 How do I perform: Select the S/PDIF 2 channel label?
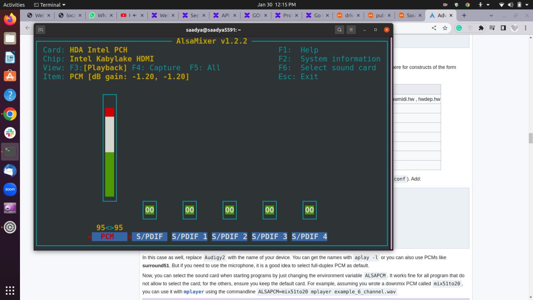(230, 236)
